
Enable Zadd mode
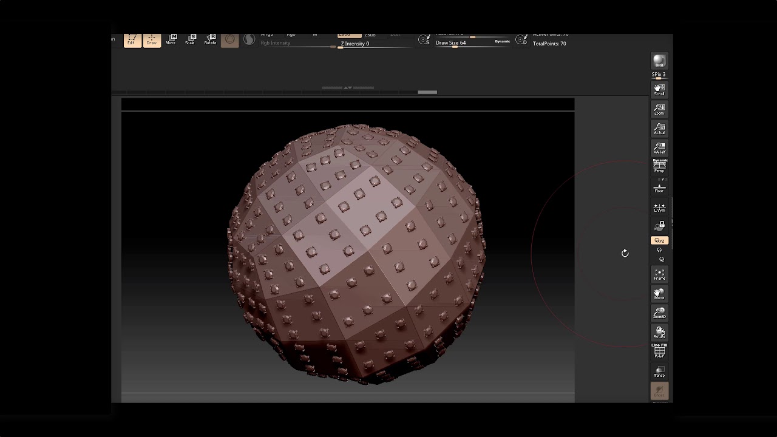click(x=349, y=35)
